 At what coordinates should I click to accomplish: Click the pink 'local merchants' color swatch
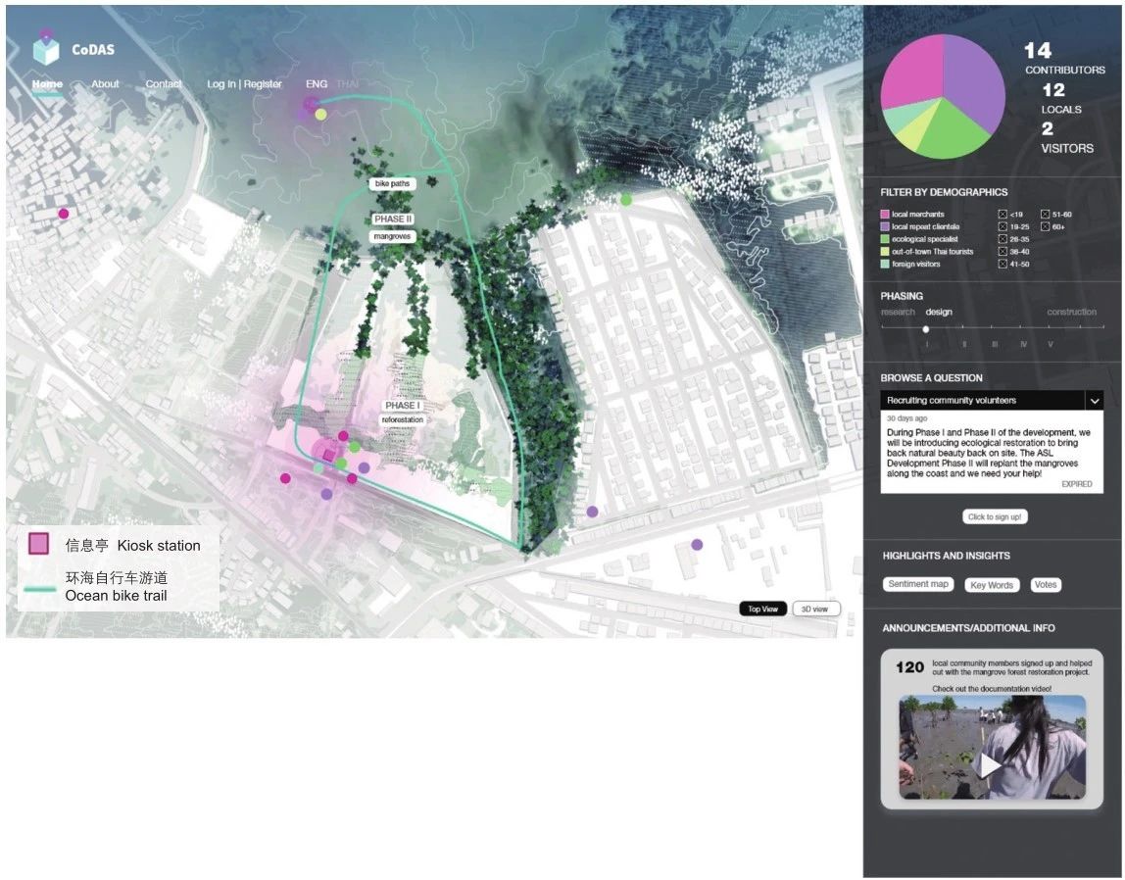[886, 214]
